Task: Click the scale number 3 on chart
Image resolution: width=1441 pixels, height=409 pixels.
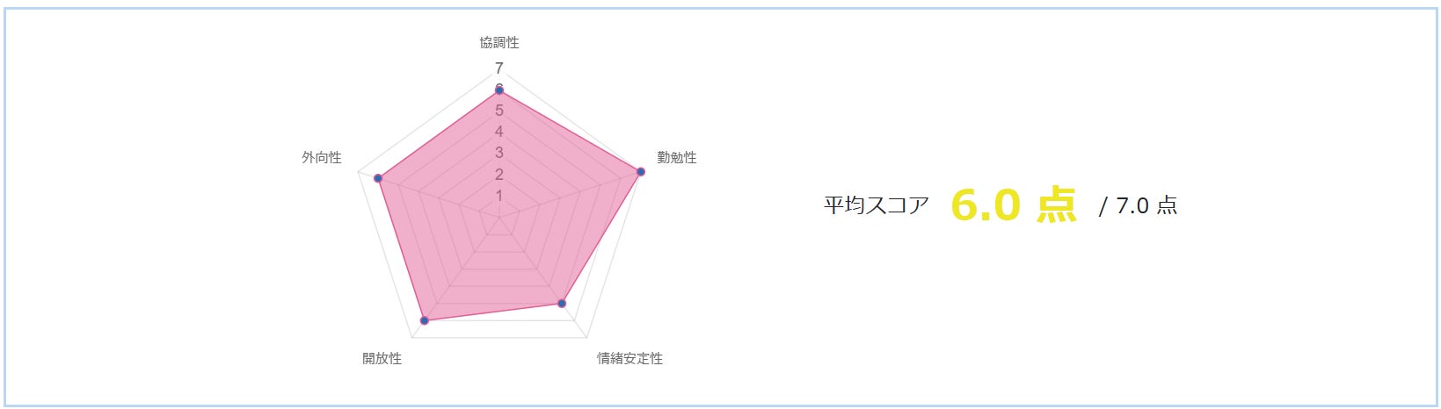Action: pos(499,153)
